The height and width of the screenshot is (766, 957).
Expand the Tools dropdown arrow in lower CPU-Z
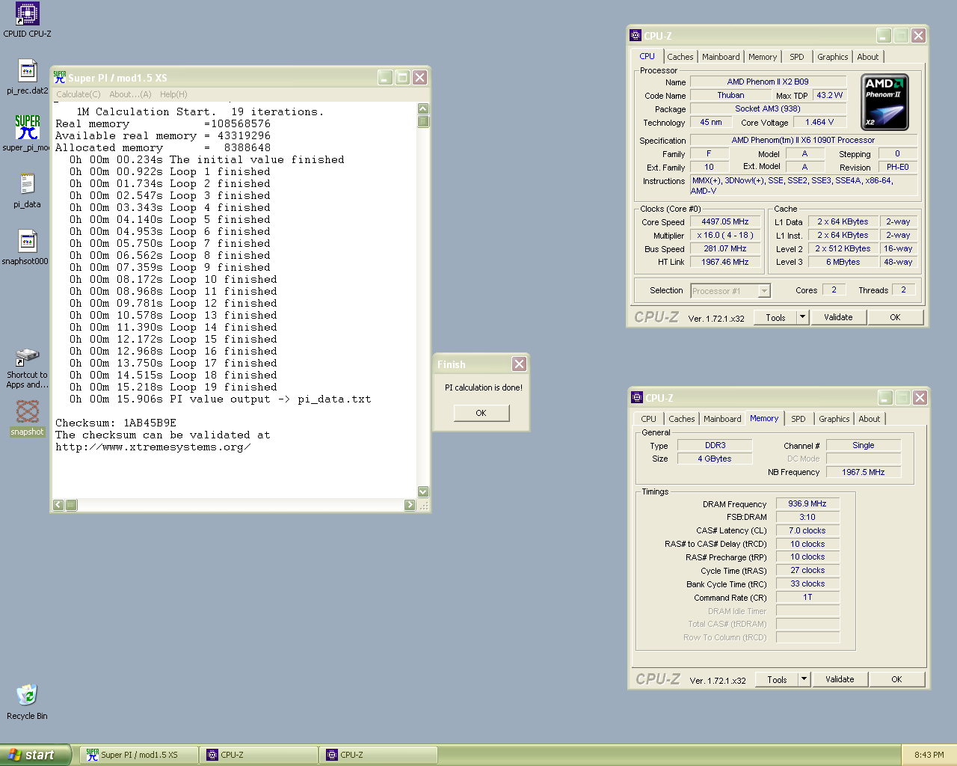pos(804,679)
